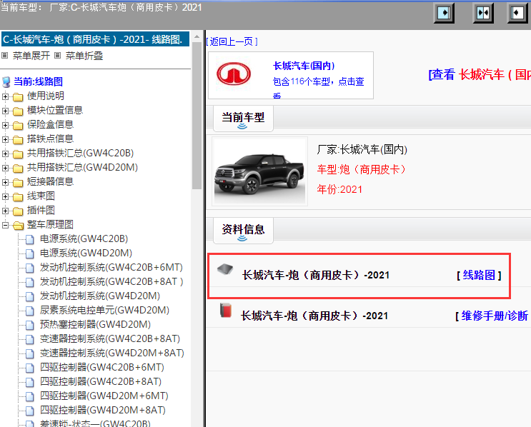Click the red book icon beside the 维修手册 entry
Viewport: 531px width, 427px height.
[x=225, y=311]
